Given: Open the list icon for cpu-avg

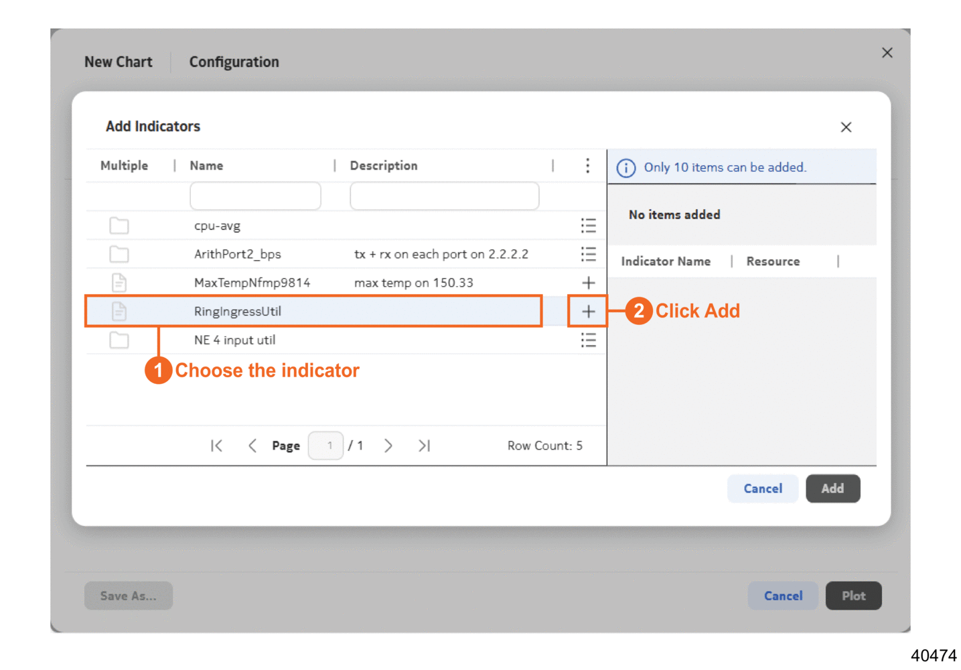Looking at the screenshot, I should [x=588, y=226].
